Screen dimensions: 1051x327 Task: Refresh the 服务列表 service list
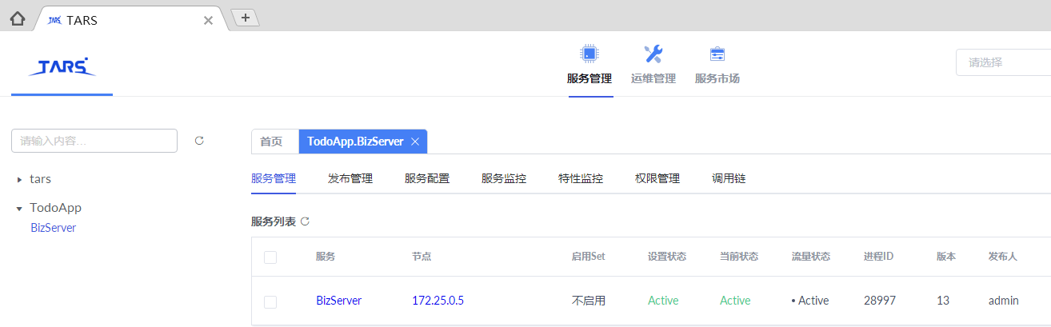coord(305,221)
